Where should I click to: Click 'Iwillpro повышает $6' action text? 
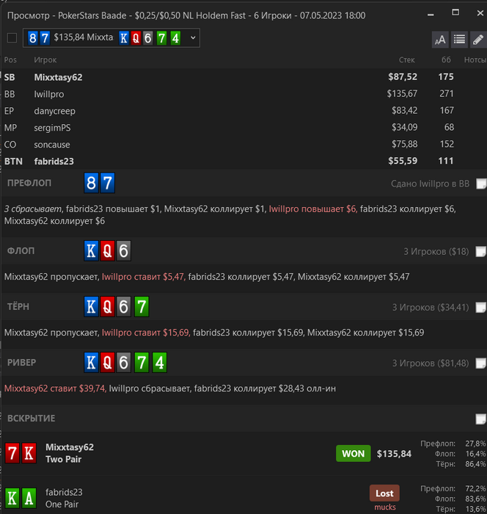click(312, 209)
